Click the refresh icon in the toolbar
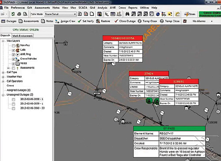 (x=13, y=14)
